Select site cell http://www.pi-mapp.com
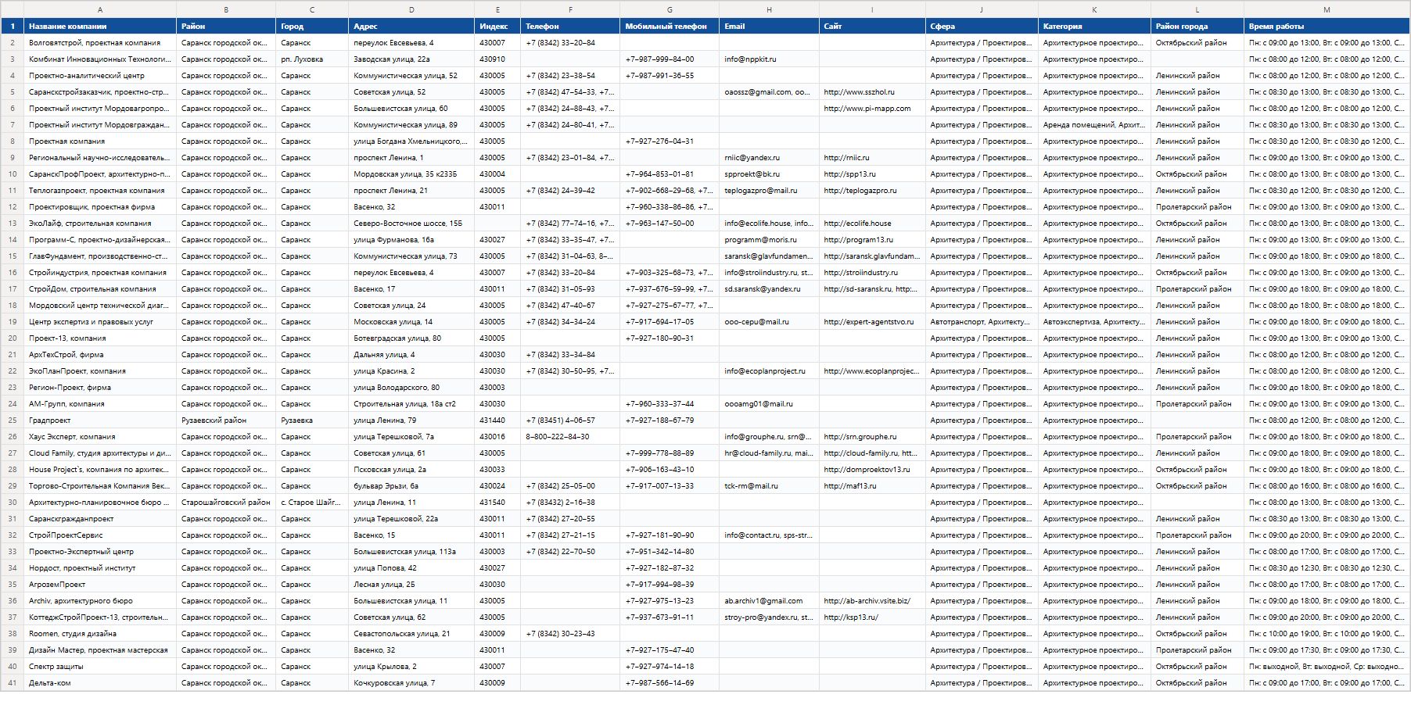Viewport: 1411px width, 705px height. click(872, 109)
